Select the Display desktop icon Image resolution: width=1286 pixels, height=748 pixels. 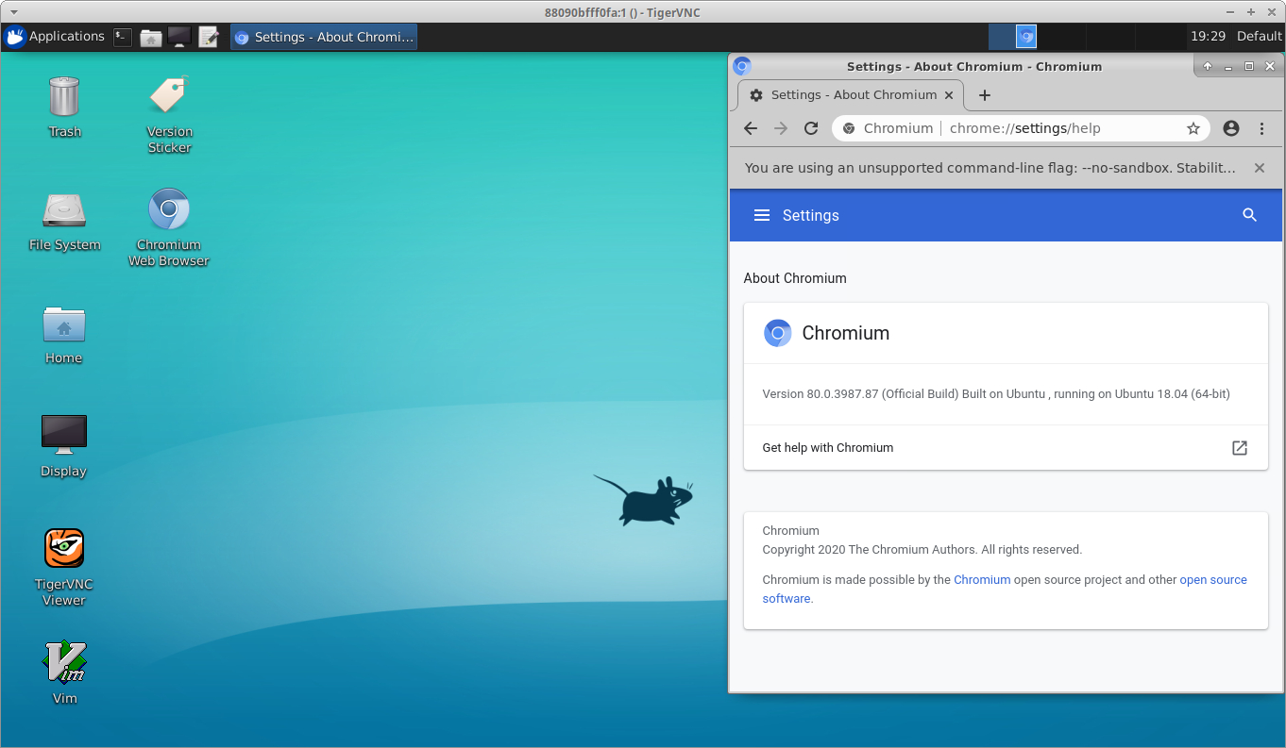coord(64,446)
